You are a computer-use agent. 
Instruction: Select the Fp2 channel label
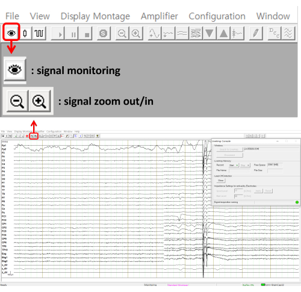click(4, 149)
